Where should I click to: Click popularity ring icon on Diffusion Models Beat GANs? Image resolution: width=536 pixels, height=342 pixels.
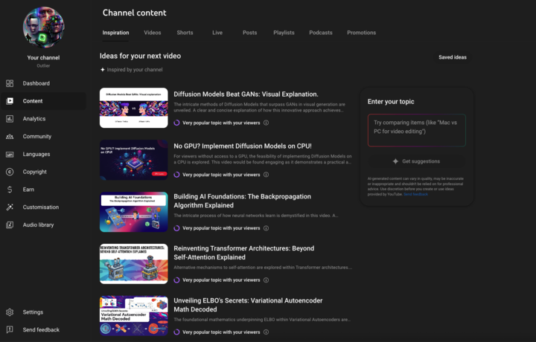point(176,123)
